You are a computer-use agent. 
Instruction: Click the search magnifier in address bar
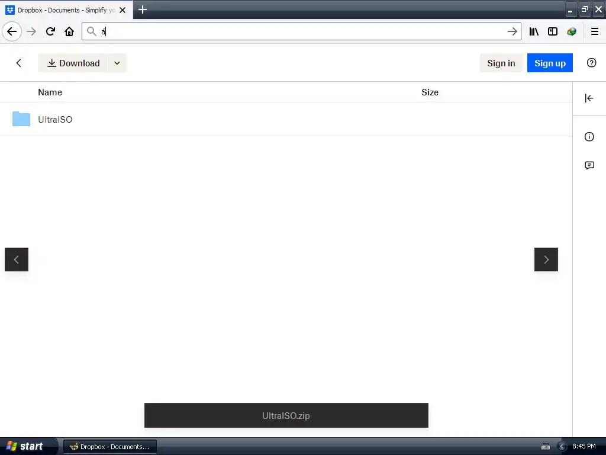pyautogui.click(x=91, y=31)
